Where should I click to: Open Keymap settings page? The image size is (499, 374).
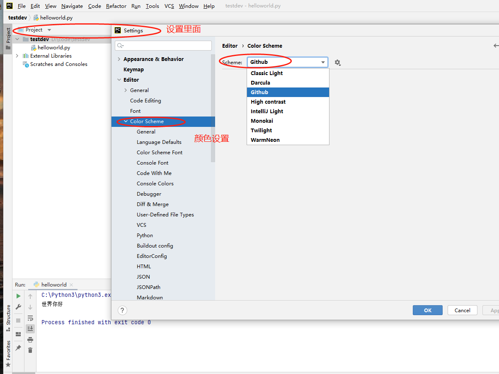tap(133, 69)
